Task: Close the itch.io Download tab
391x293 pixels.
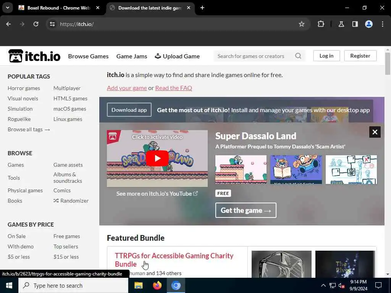Action: point(189,8)
